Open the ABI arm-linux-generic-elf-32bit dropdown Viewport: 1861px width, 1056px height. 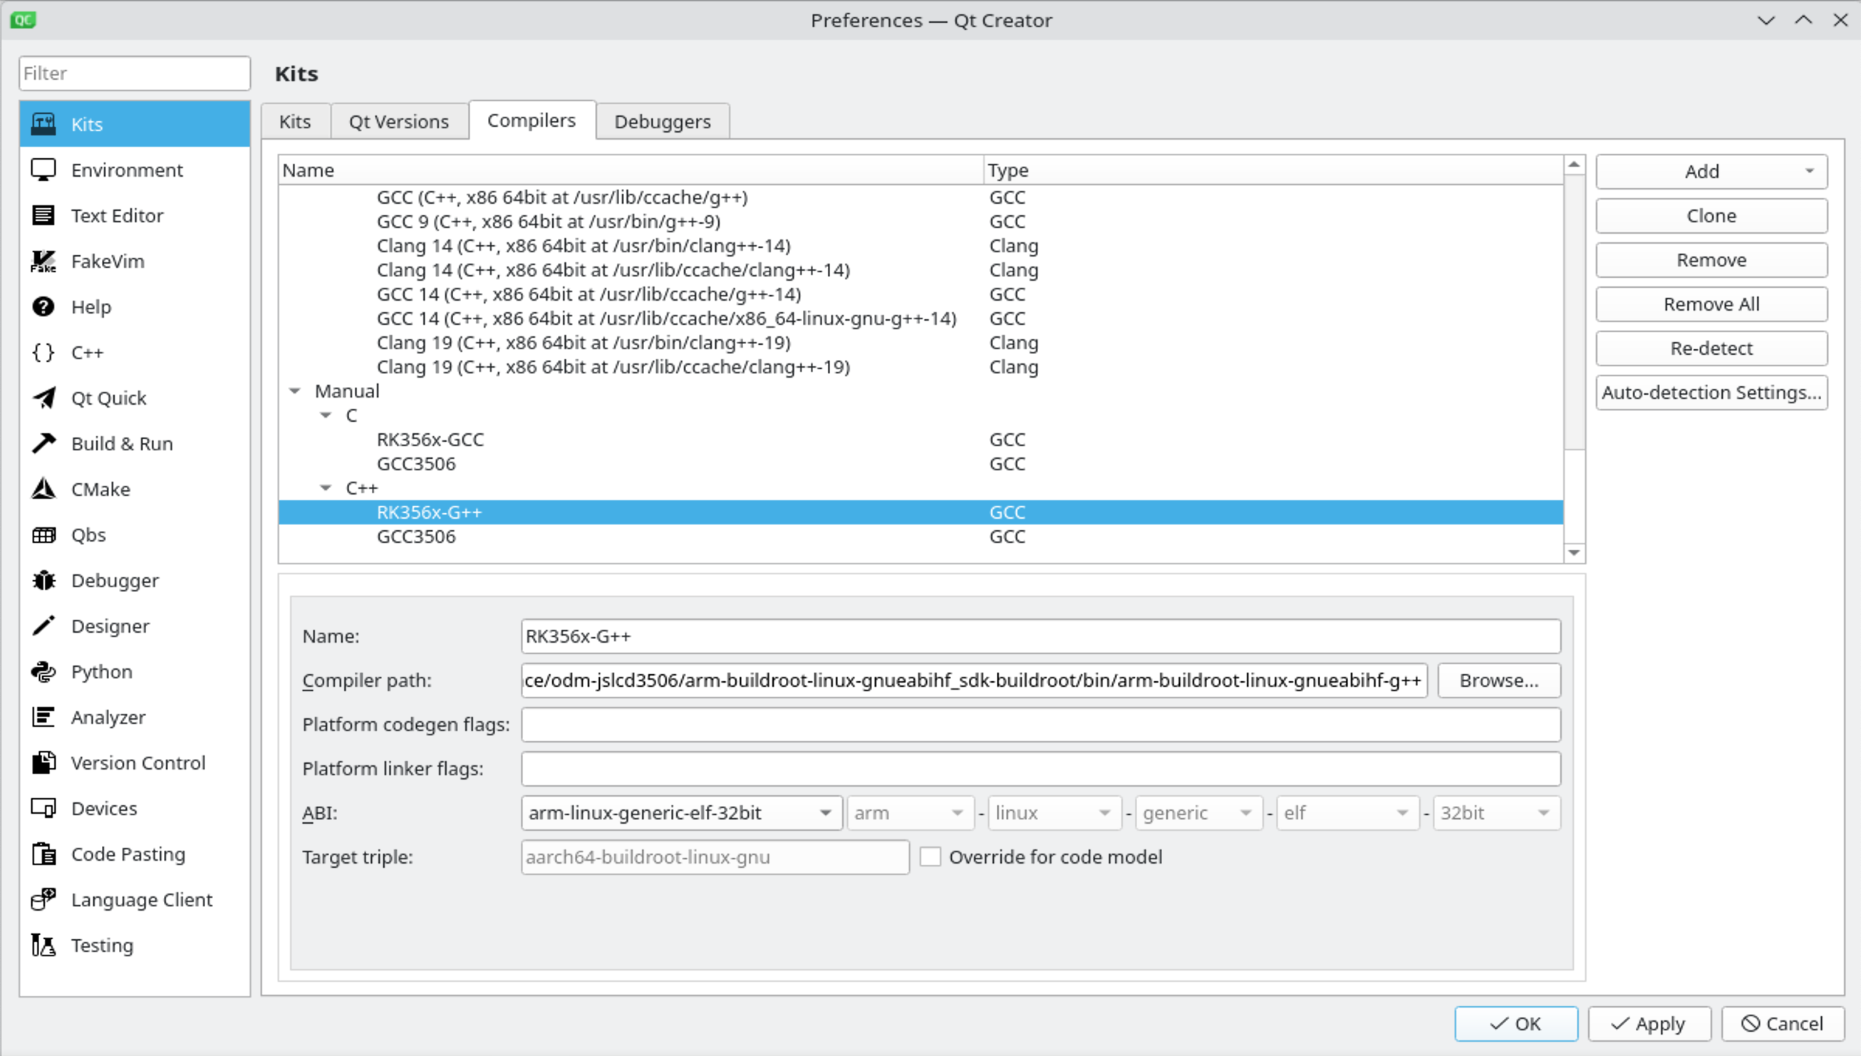pyautogui.click(x=680, y=813)
